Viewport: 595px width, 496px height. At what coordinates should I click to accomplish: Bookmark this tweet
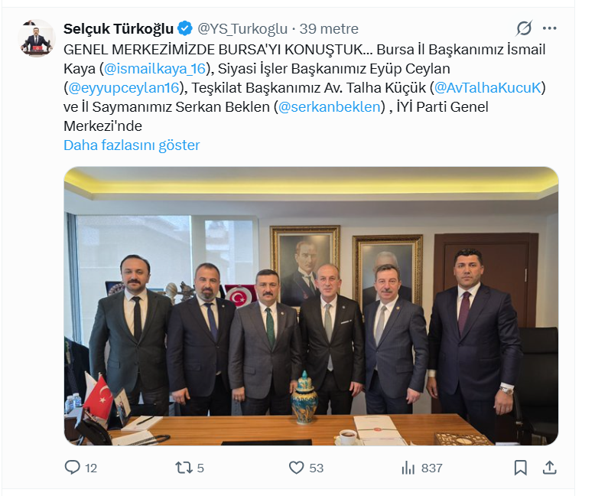pos(521,468)
